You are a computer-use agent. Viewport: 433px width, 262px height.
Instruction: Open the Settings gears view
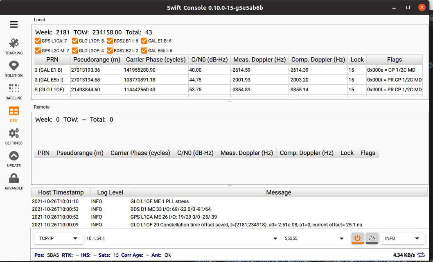click(x=14, y=137)
